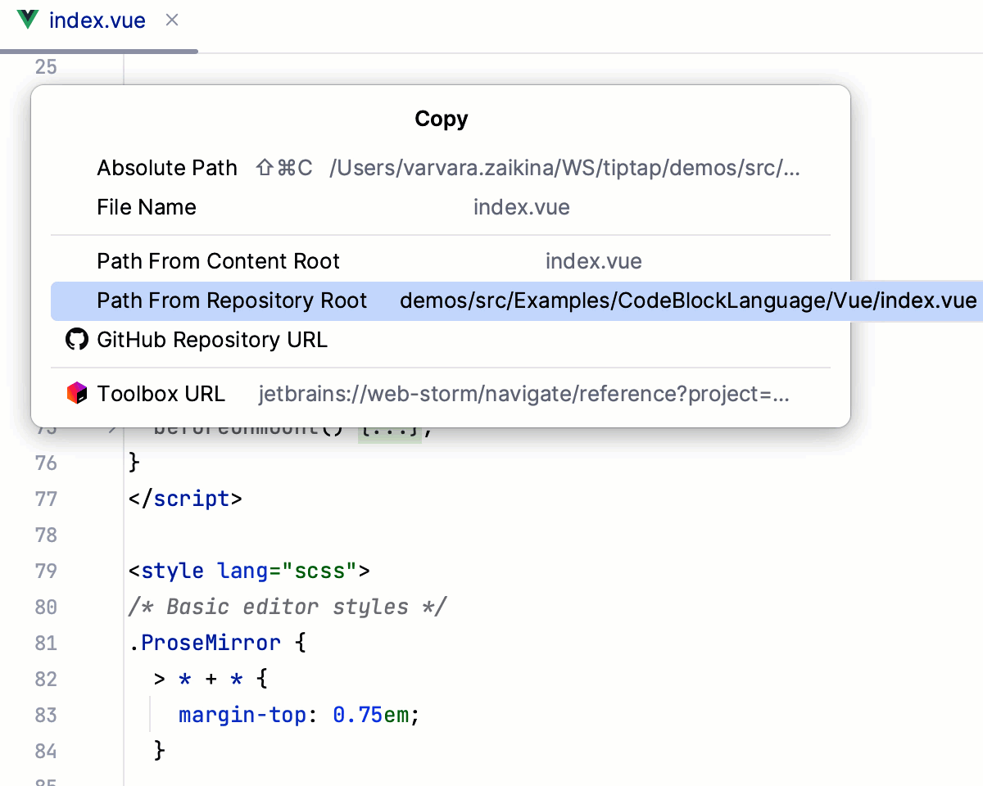Click the 0.75em value in code
983x786 pixels.
tap(370, 715)
